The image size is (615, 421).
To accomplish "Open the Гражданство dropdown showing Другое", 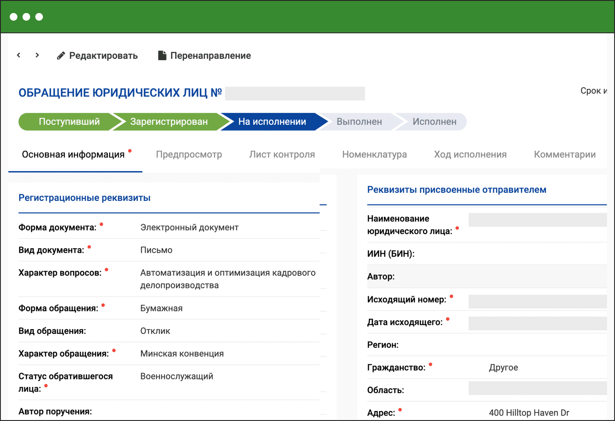I will [x=504, y=367].
